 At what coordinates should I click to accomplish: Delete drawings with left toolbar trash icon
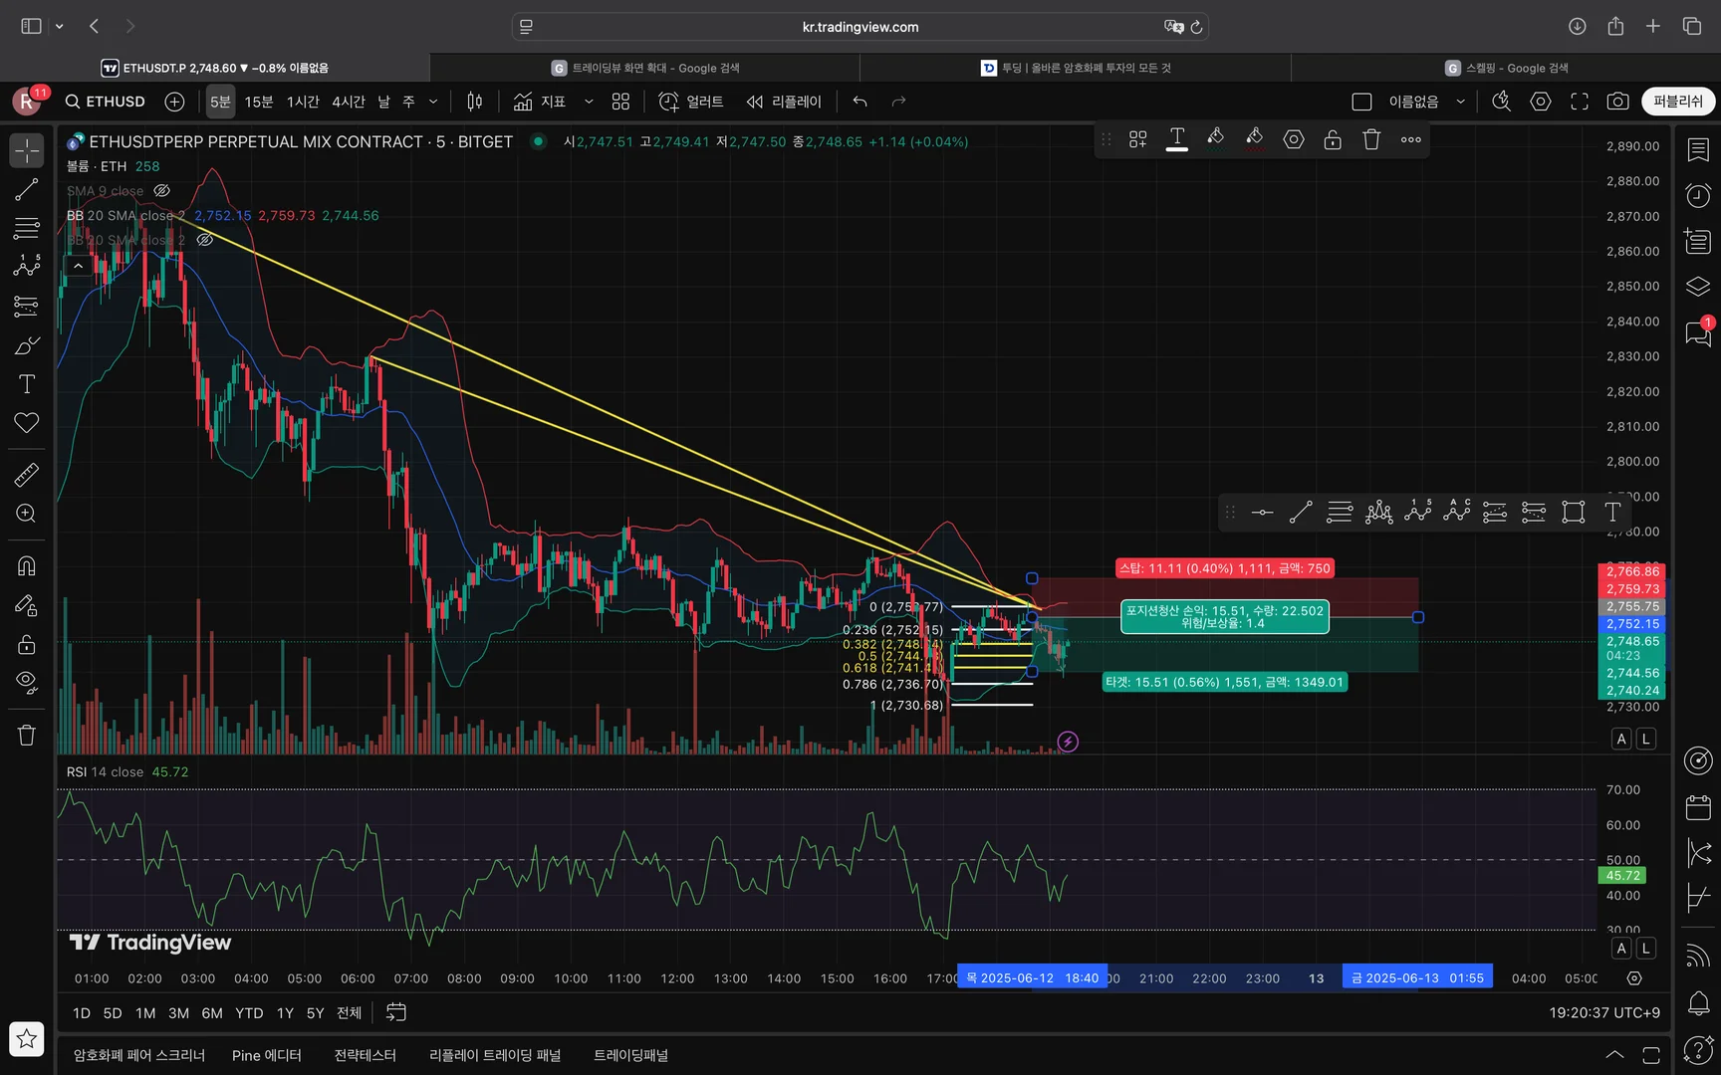[27, 736]
